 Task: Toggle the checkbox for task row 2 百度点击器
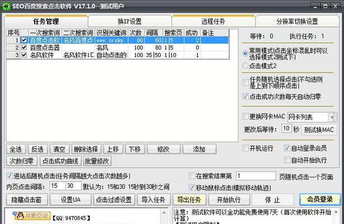tap(24, 48)
